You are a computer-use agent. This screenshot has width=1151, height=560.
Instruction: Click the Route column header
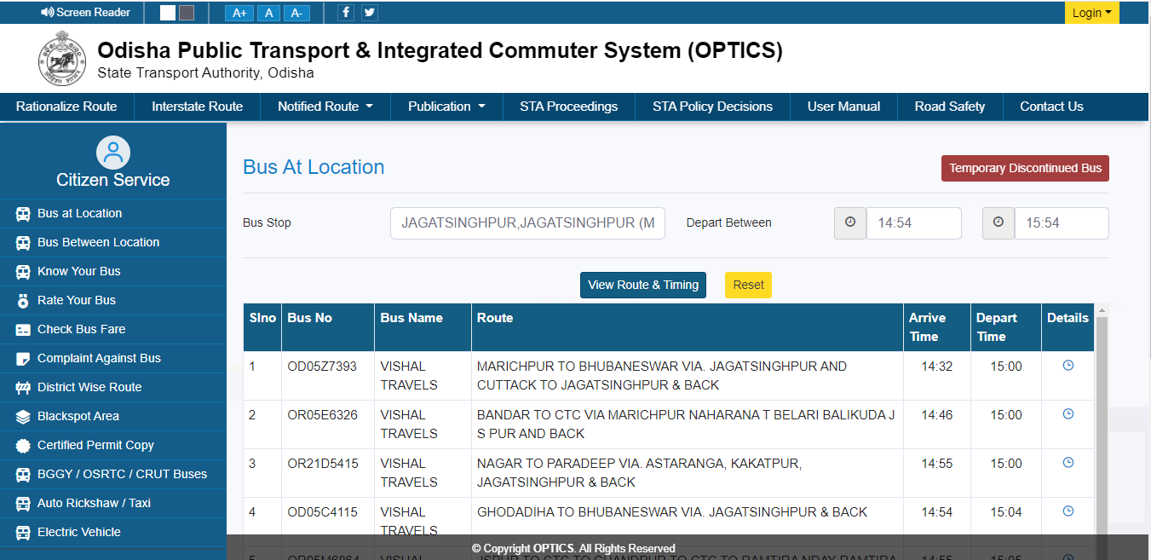[687, 327]
